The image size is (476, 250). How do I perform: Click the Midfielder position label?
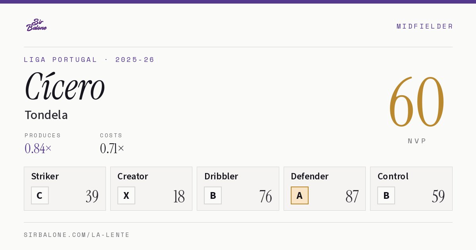425,26
